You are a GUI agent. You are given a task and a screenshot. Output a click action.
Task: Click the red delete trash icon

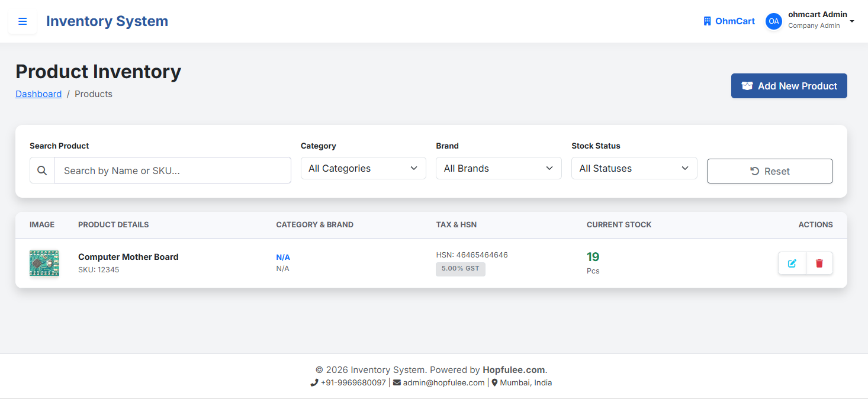(x=819, y=263)
